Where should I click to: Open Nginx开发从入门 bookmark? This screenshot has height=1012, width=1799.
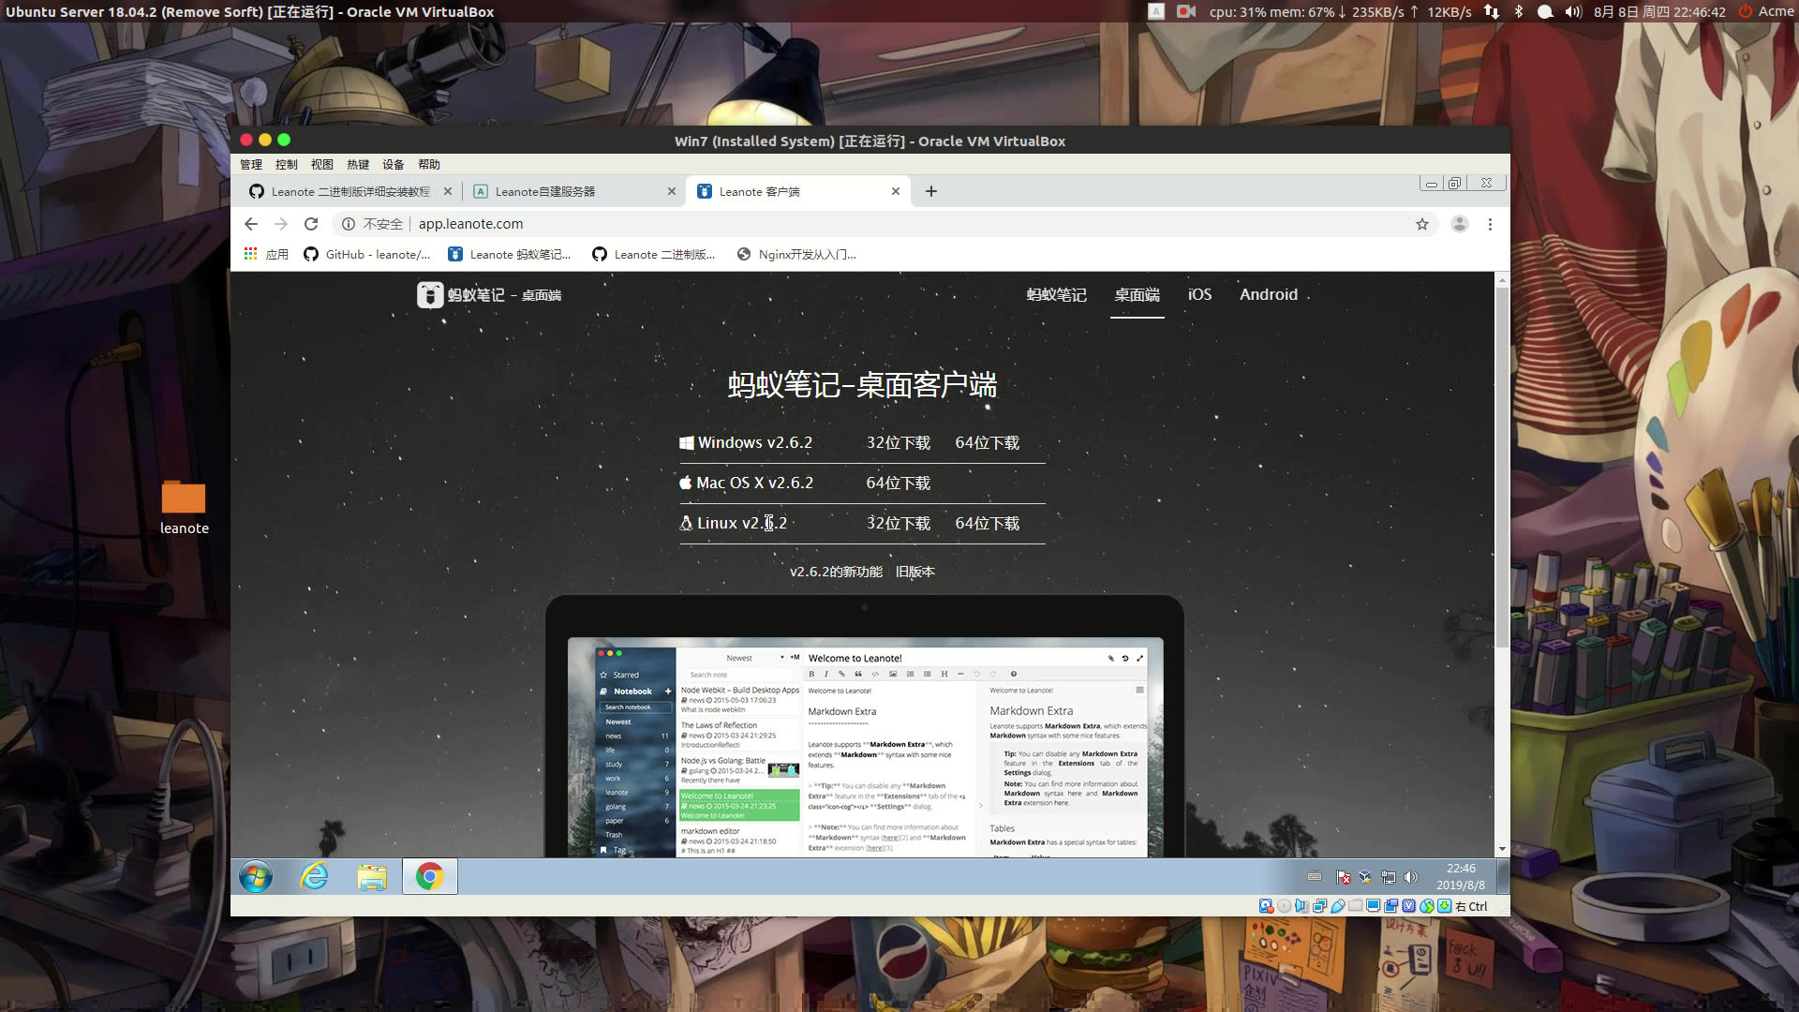click(796, 254)
